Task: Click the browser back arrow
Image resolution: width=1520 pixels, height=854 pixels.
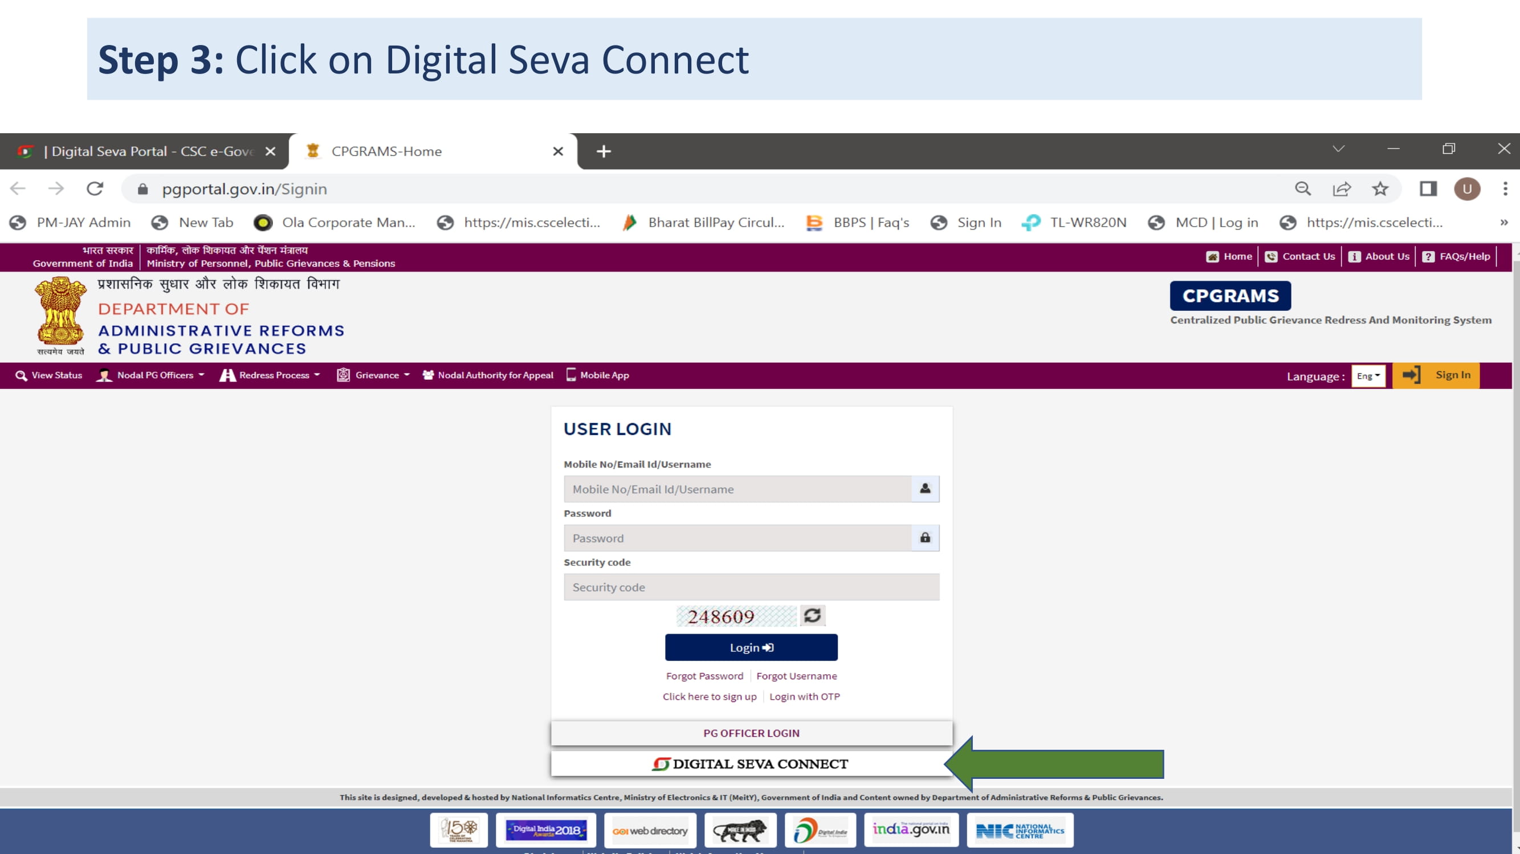Action: tap(18, 188)
